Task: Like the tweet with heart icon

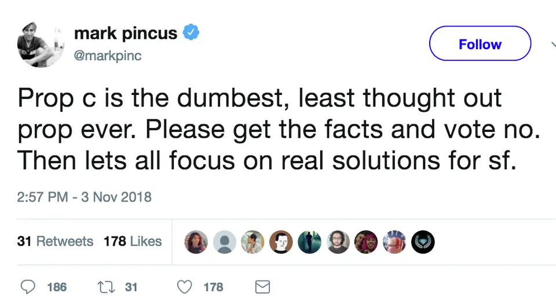Action: [x=184, y=287]
